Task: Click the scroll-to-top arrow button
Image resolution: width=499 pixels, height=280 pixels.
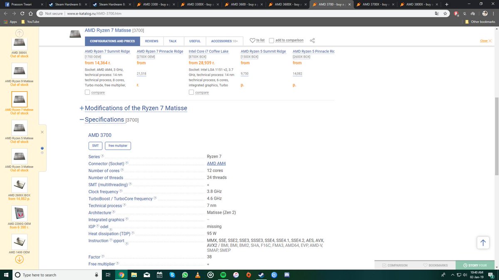Action: pyautogui.click(x=483, y=243)
